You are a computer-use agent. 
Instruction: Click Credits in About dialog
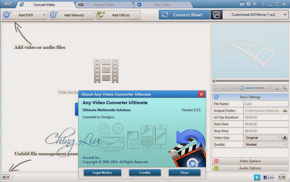pyautogui.click(x=145, y=173)
